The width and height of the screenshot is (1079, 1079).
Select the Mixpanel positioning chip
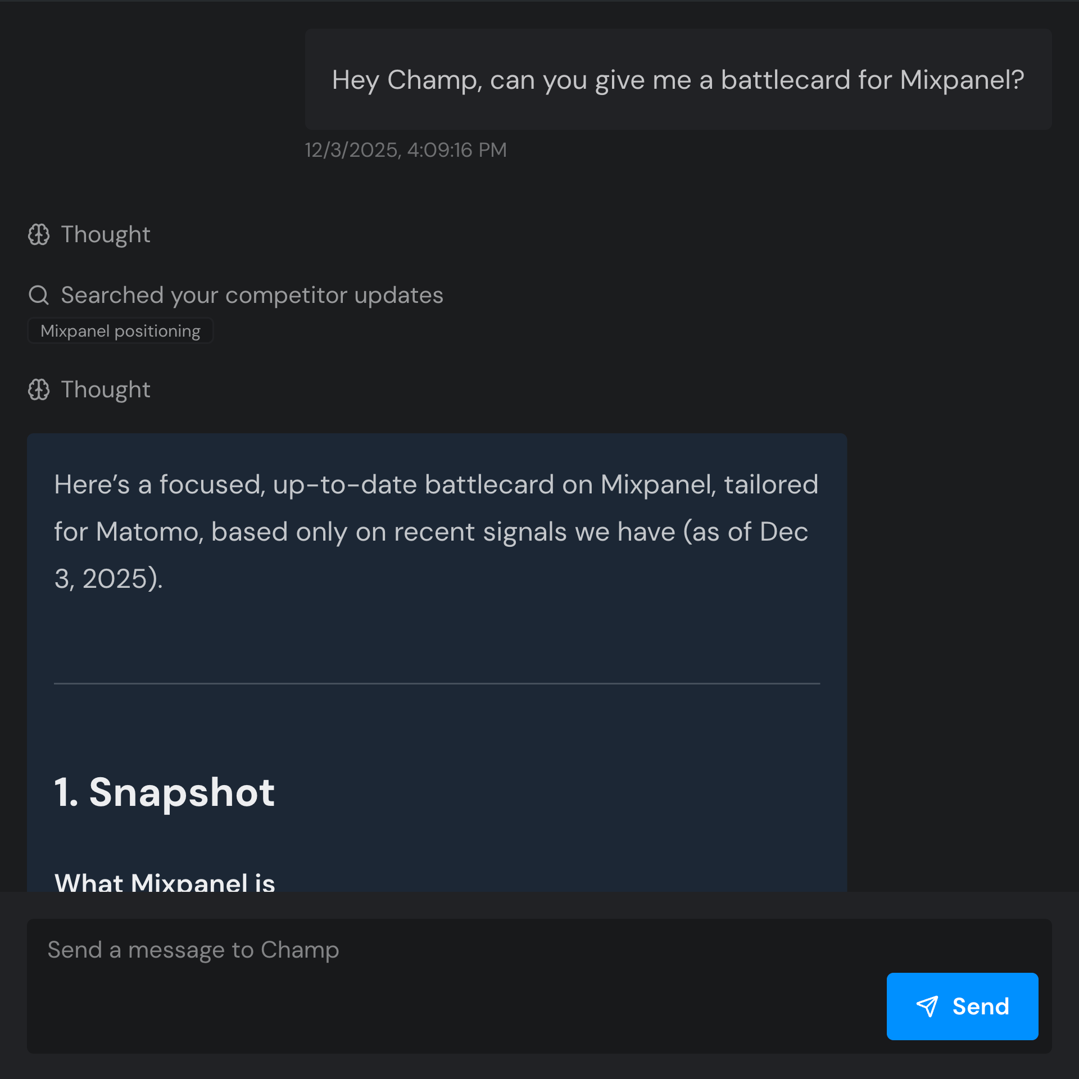pyautogui.click(x=120, y=331)
